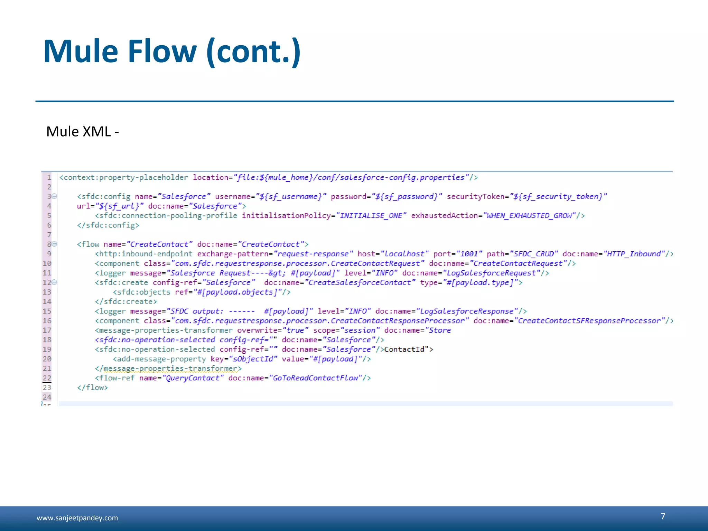Click the scope "session" value
Viewport: 708px width, 531px height.
pos(360,330)
